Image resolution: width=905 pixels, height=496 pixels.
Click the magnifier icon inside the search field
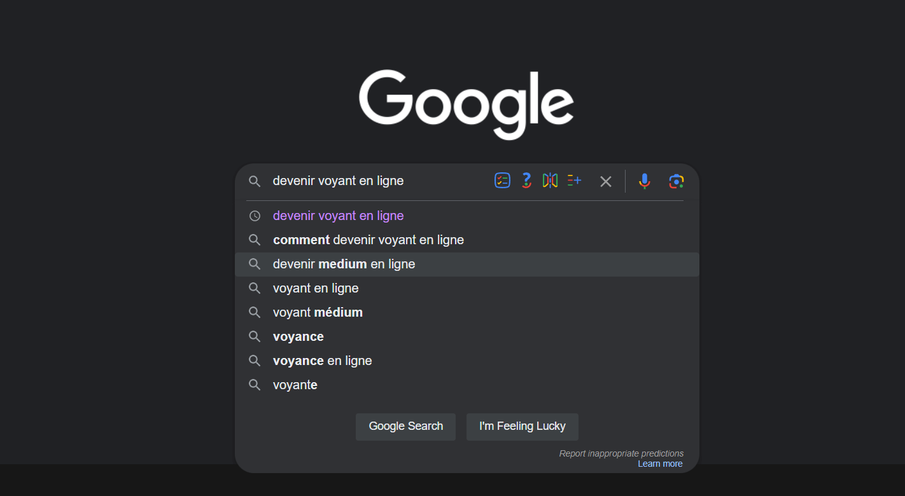click(255, 181)
